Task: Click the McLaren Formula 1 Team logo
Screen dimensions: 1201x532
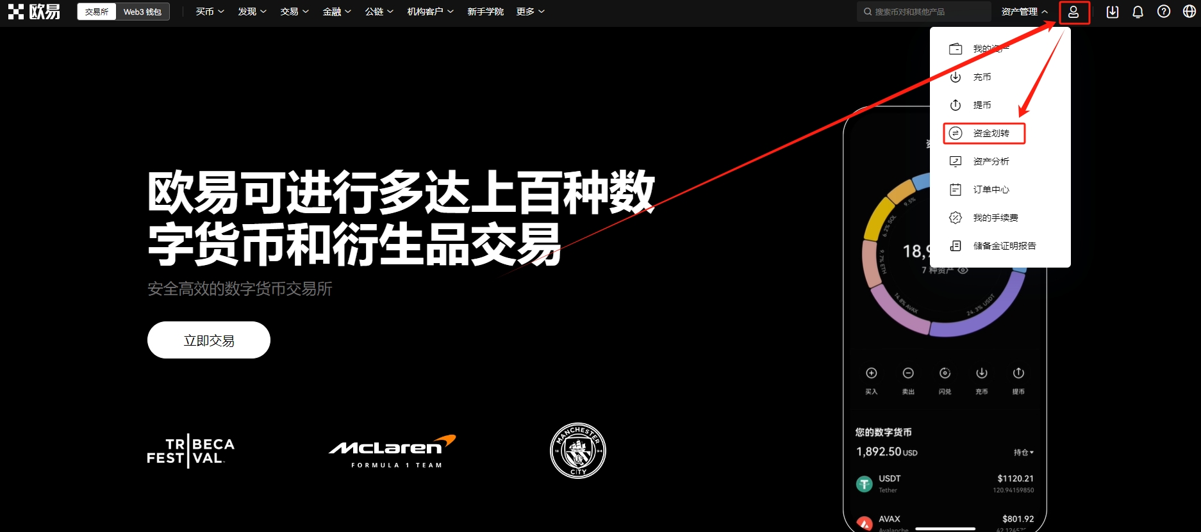Action: (392, 451)
